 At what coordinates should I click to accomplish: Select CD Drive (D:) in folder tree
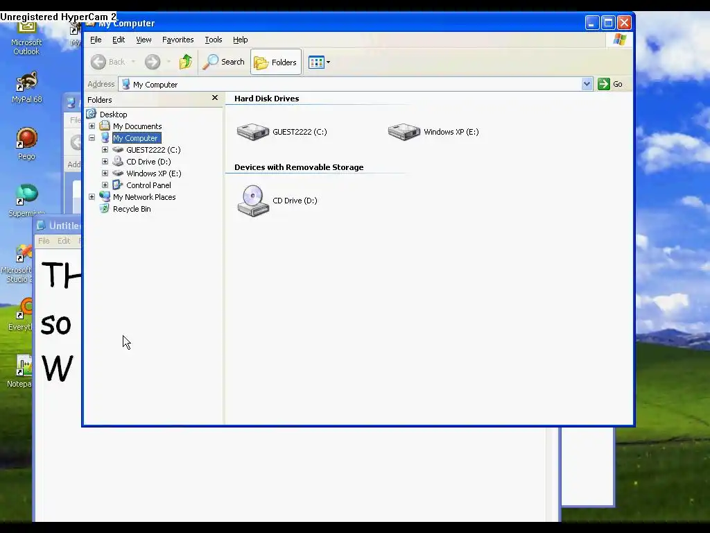[x=148, y=161]
